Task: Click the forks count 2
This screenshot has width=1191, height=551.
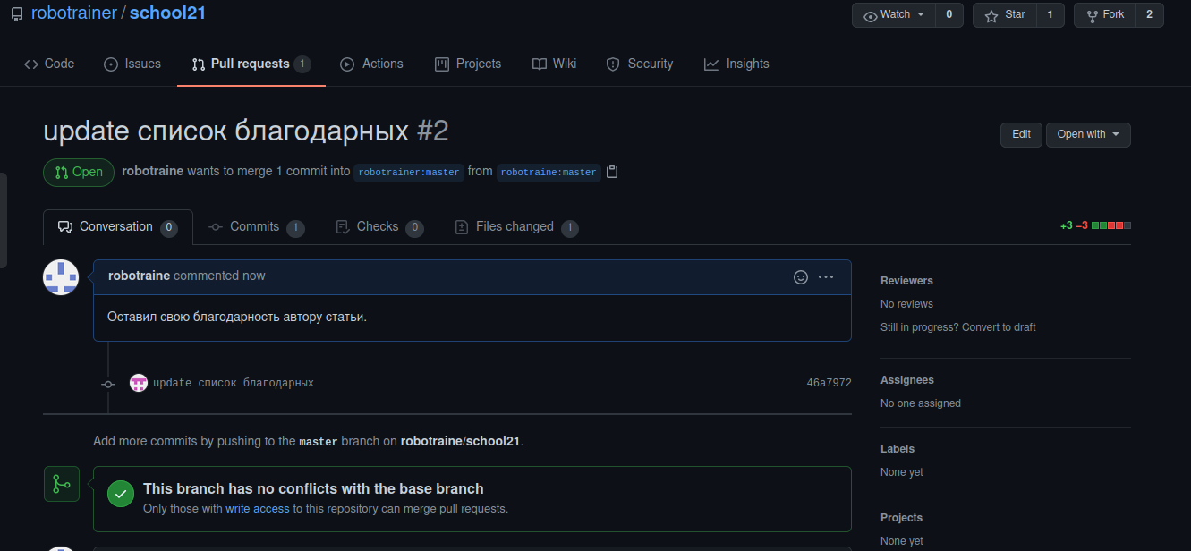Action: coord(1149,15)
